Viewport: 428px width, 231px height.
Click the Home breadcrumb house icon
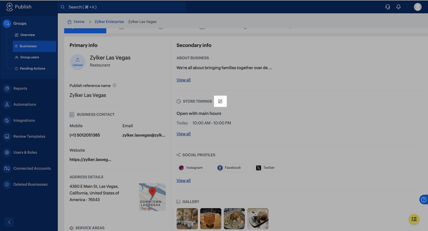tap(70, 22)
